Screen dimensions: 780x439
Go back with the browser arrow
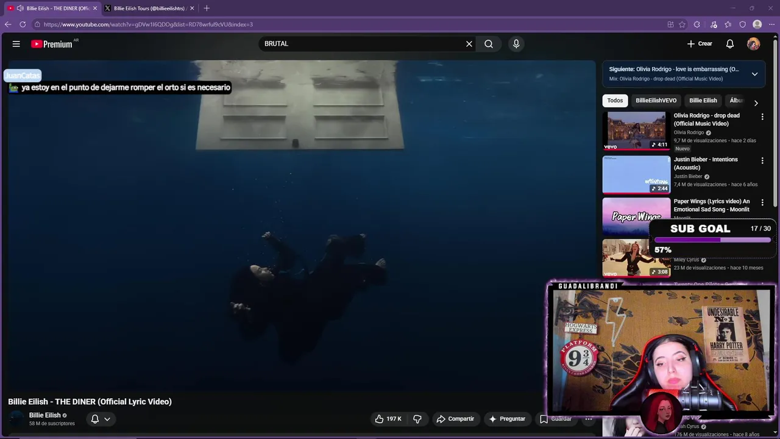[x=8, y=24]
